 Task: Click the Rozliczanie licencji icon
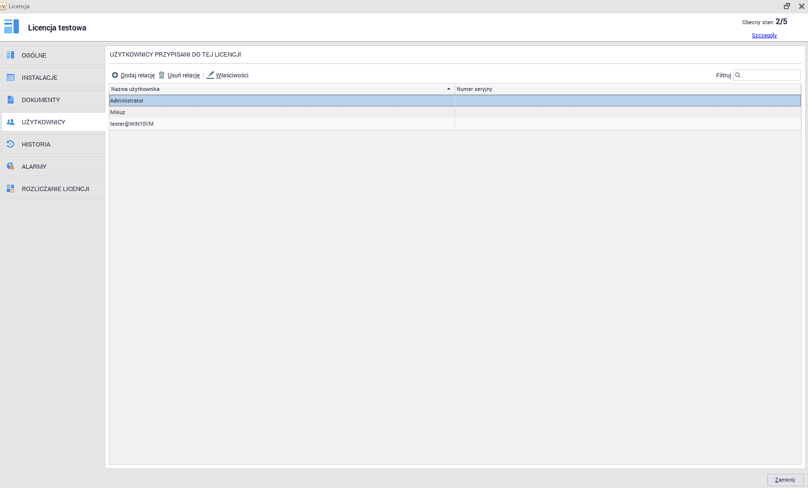[x=10, y=189]
